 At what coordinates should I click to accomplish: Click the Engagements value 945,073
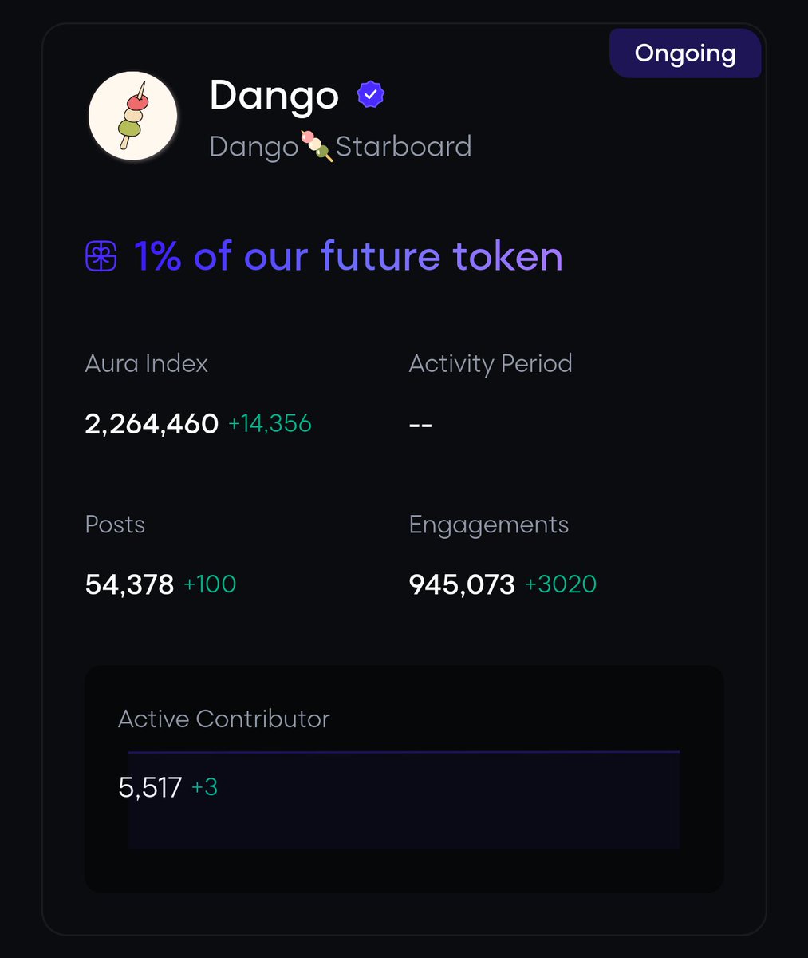(462, 584)
